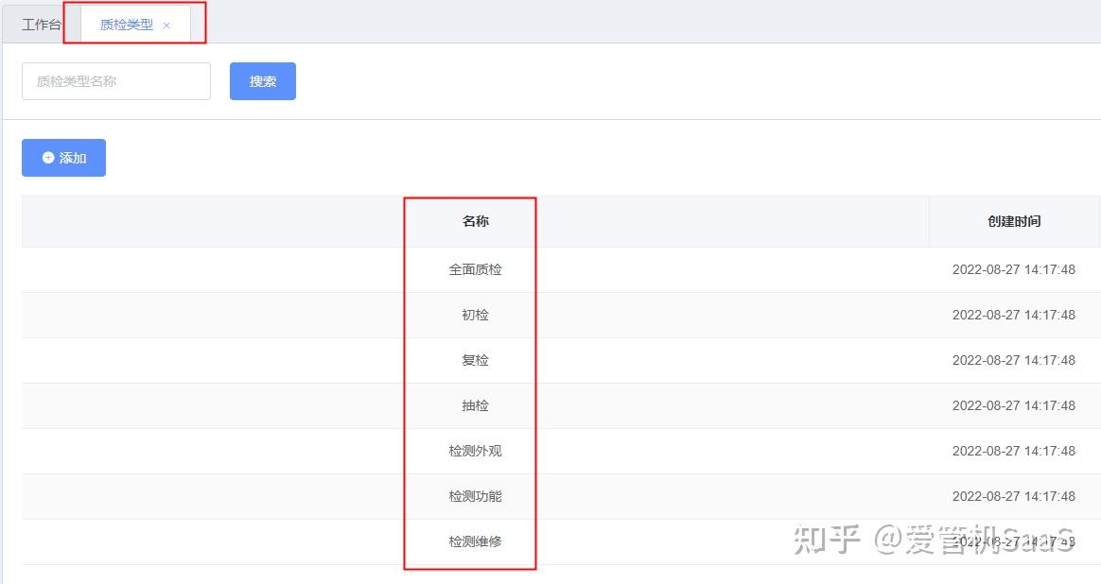Select the 复检 row
This screenshot has width=1101, height=584.
[475, 360]
